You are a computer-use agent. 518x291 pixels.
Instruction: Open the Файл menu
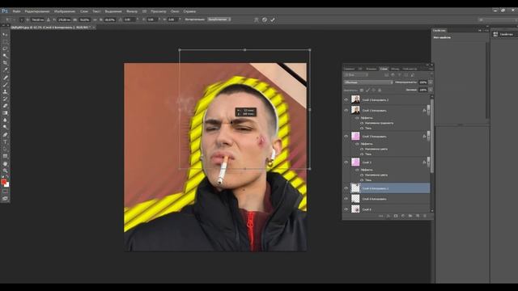coord(16,11)
